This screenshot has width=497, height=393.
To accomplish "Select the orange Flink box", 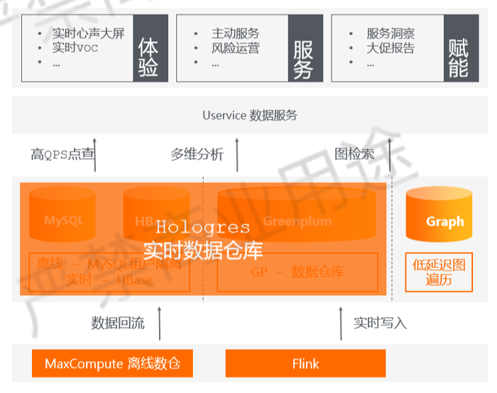I will click(x=305, y=363).
